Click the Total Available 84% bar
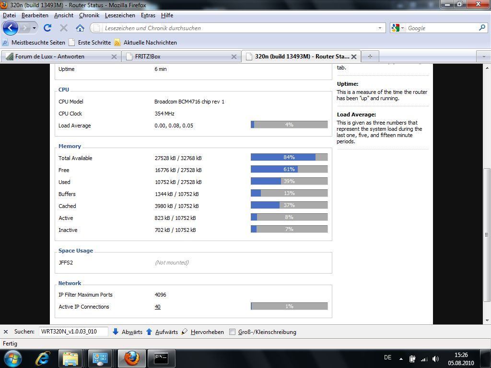 [x=289, y=157]
